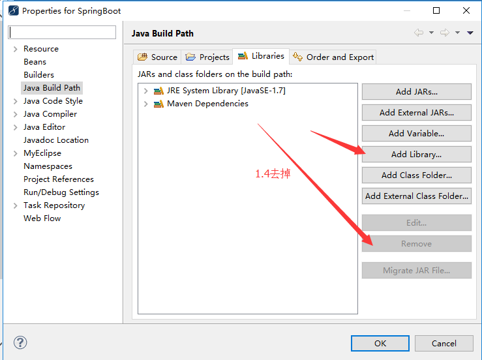The image size is (482, 360).
Task: Click the Properties dialog title bar icon
Action: pos(14,10)
